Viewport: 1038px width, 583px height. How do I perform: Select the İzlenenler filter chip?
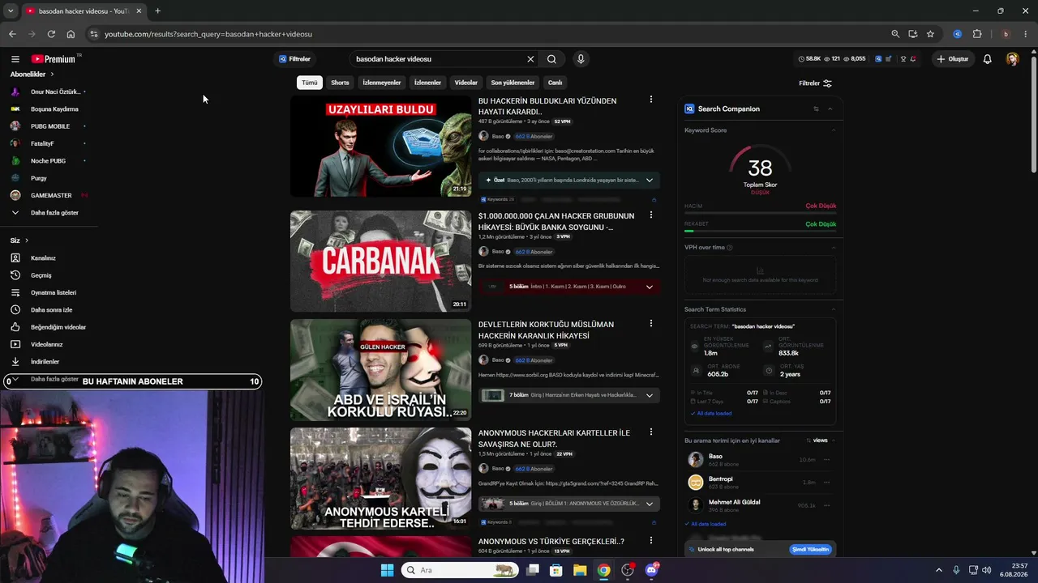[x=427, y=83]
